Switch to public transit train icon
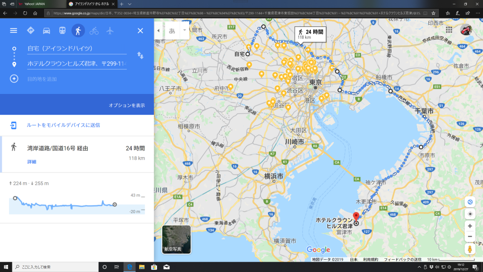Viewport: 483px width, 272px height. point(62,31)
